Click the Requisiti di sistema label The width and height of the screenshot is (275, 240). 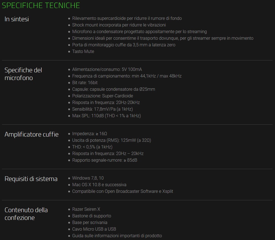[x=31, y=179]
